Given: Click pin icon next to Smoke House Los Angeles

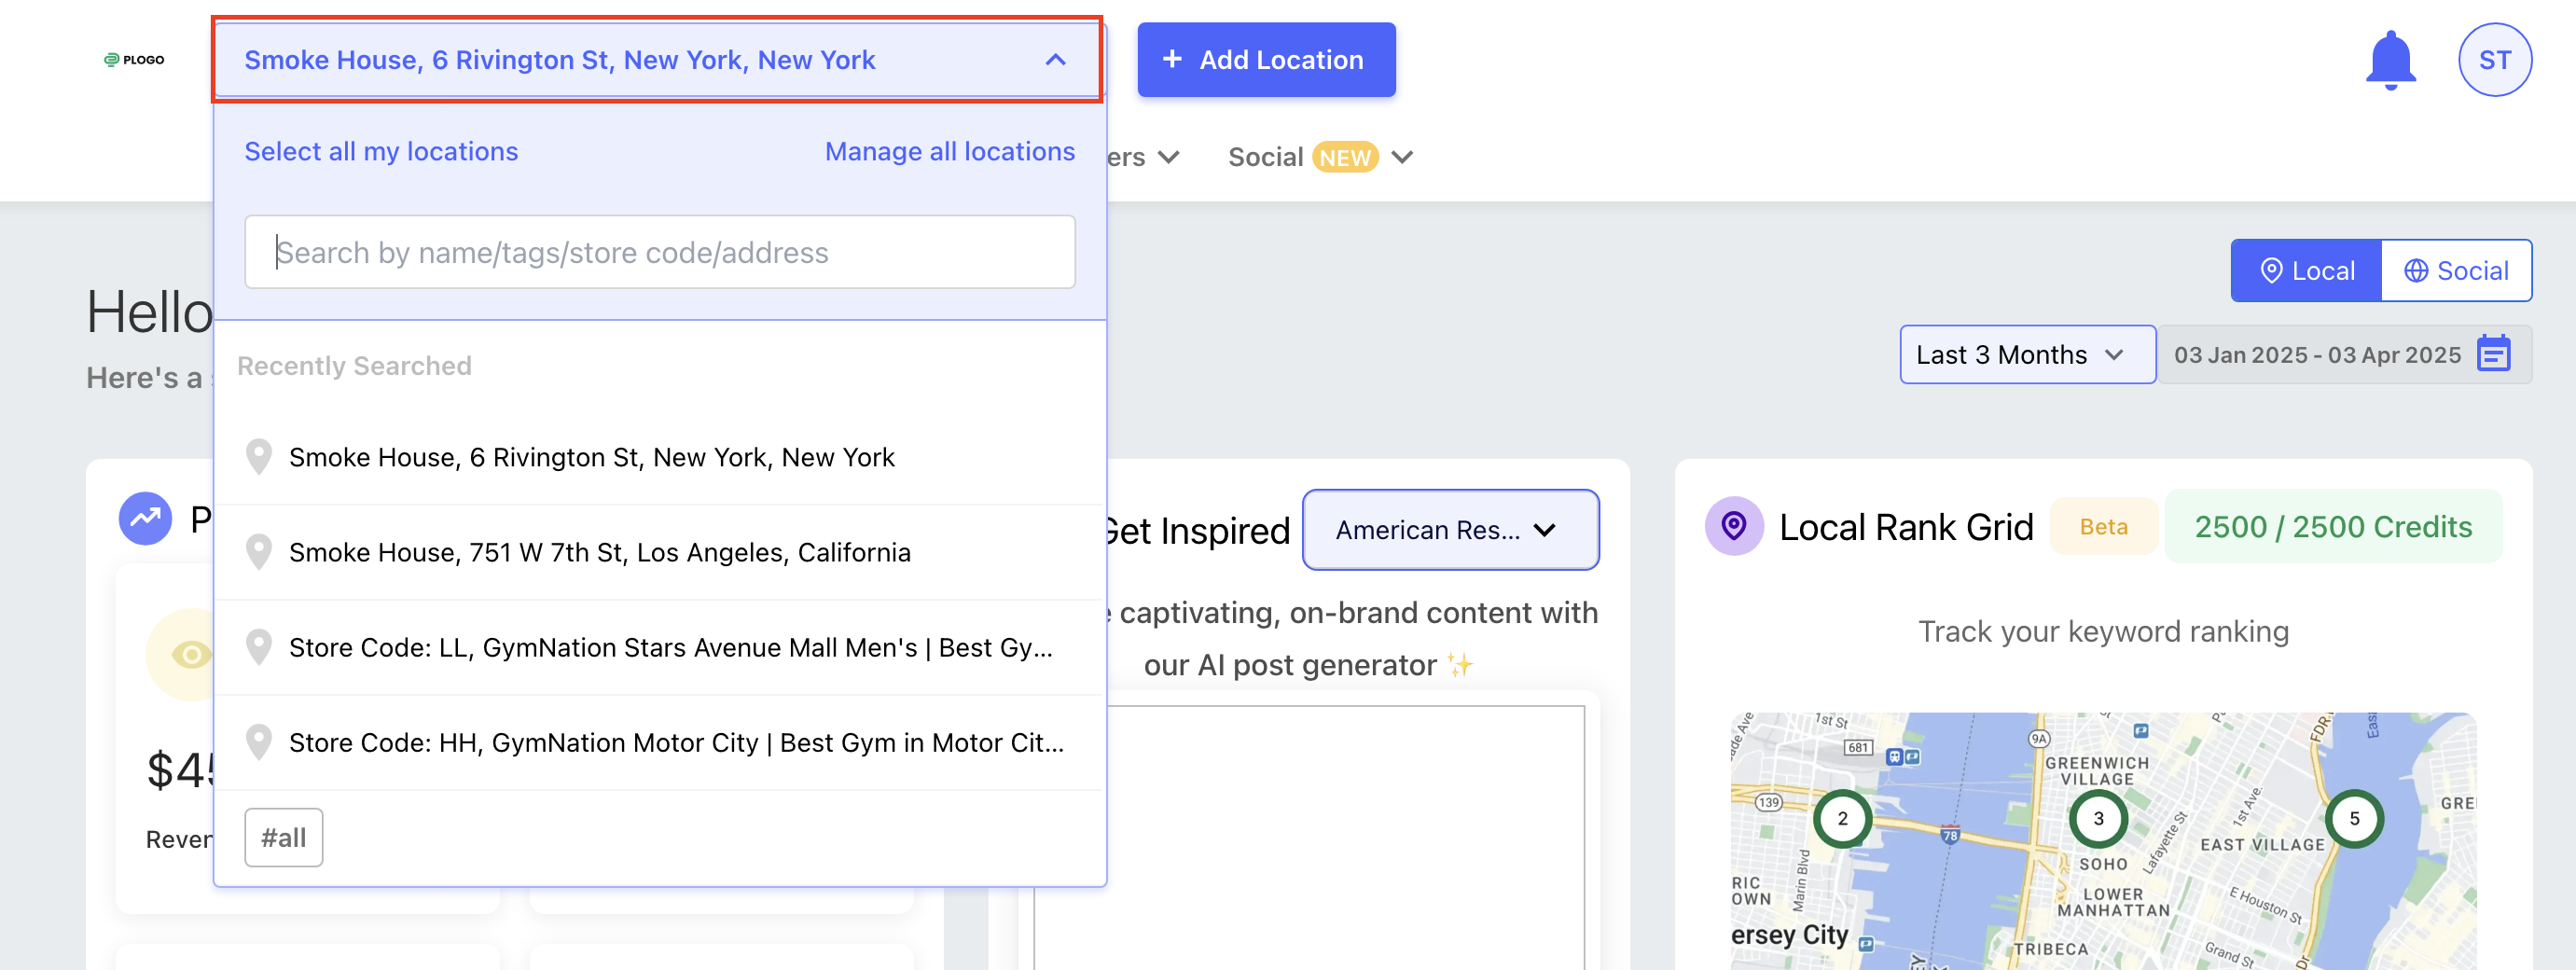Looking at the screenshot, I should pyautogui.click(x=259, y=552).
